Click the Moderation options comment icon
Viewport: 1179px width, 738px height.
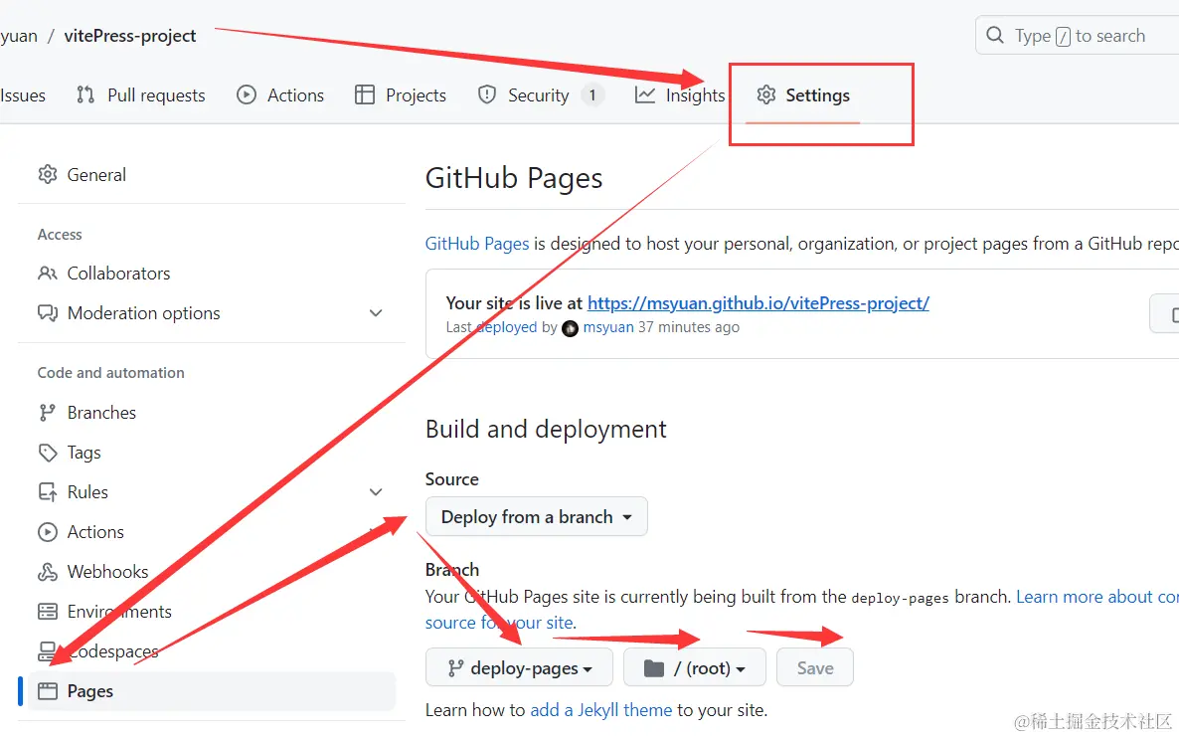pos(48,313)
